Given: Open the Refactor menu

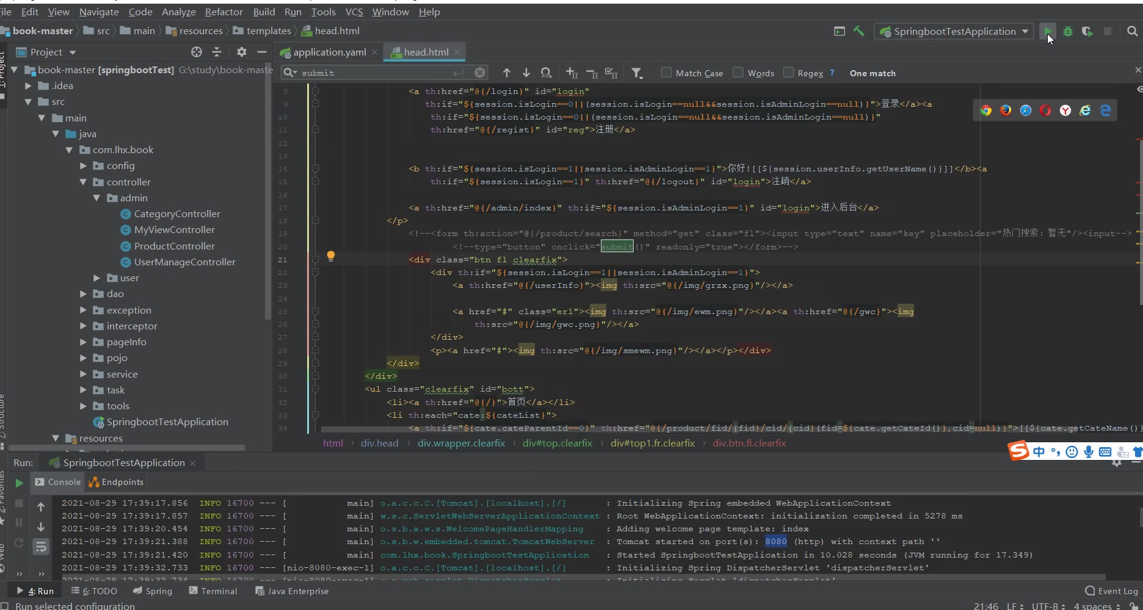Looking at the screenshot, I should (x=223, y=12).
